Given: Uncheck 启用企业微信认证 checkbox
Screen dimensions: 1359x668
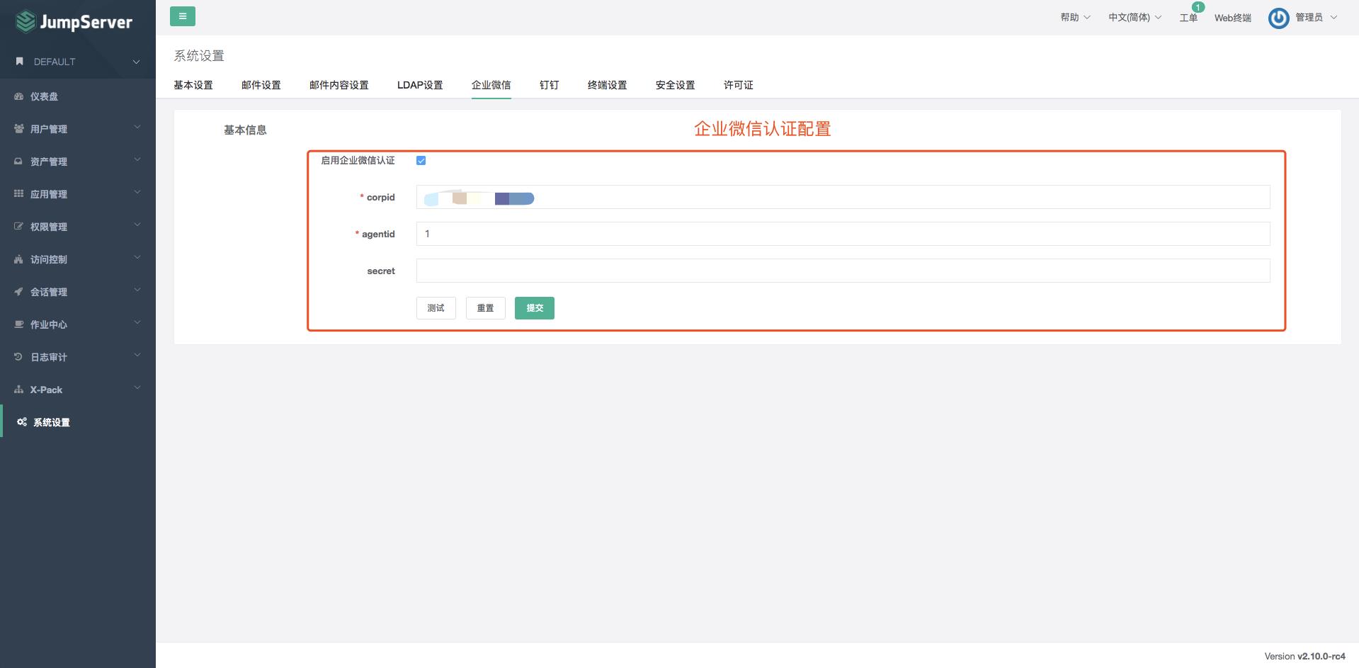Looking at the screenshot, I should coord(421,161).
